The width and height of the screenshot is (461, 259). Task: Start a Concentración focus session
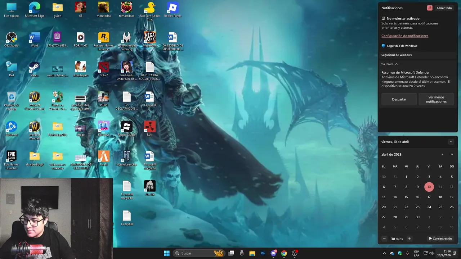[x=440, y=238]
